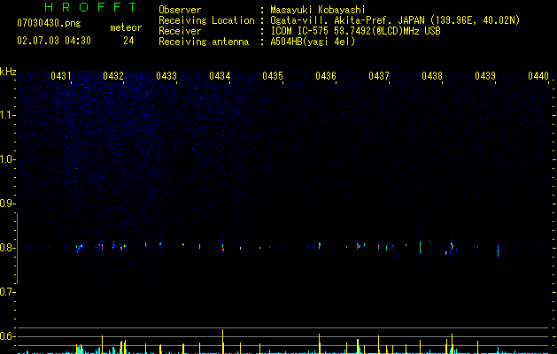Image resolution: width=557 pixels, height=354 pixels.
Task: Click the 0432 time marker
Action: click(x=113, y=76)
